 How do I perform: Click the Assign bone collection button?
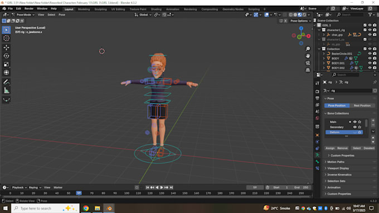pyautogui.click(x=330, y=148)
